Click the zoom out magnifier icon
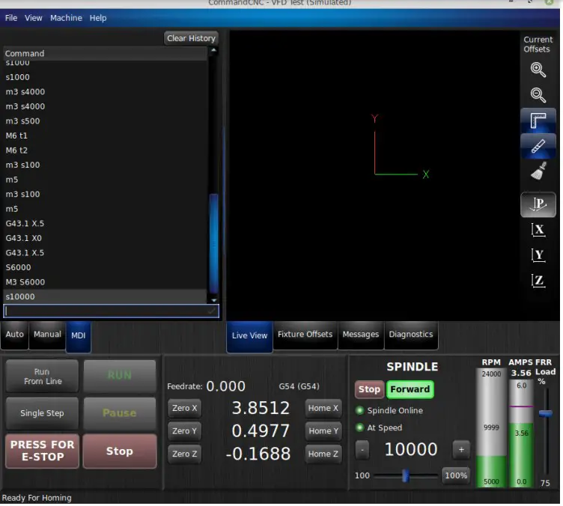Image resolution: width=563 pixels, height=506 pixels. [538, 95]
